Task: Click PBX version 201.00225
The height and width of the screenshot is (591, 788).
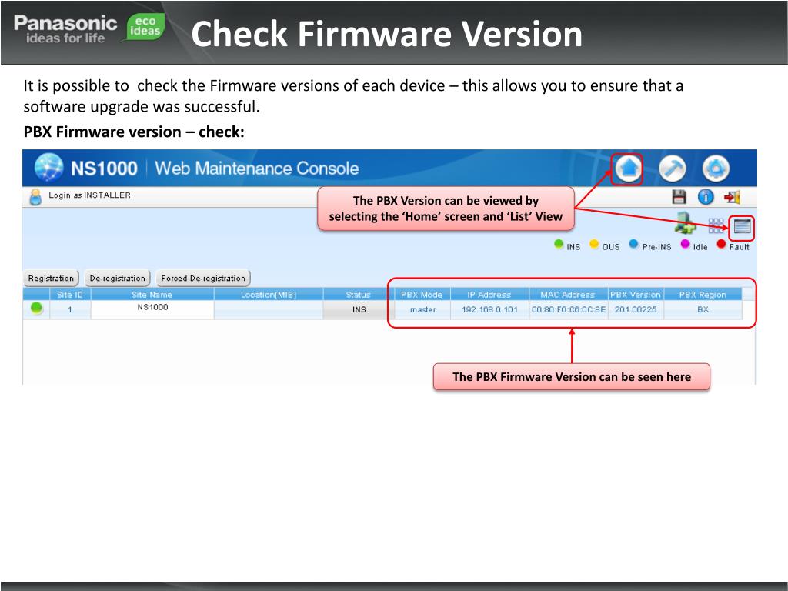Action: 636,309
